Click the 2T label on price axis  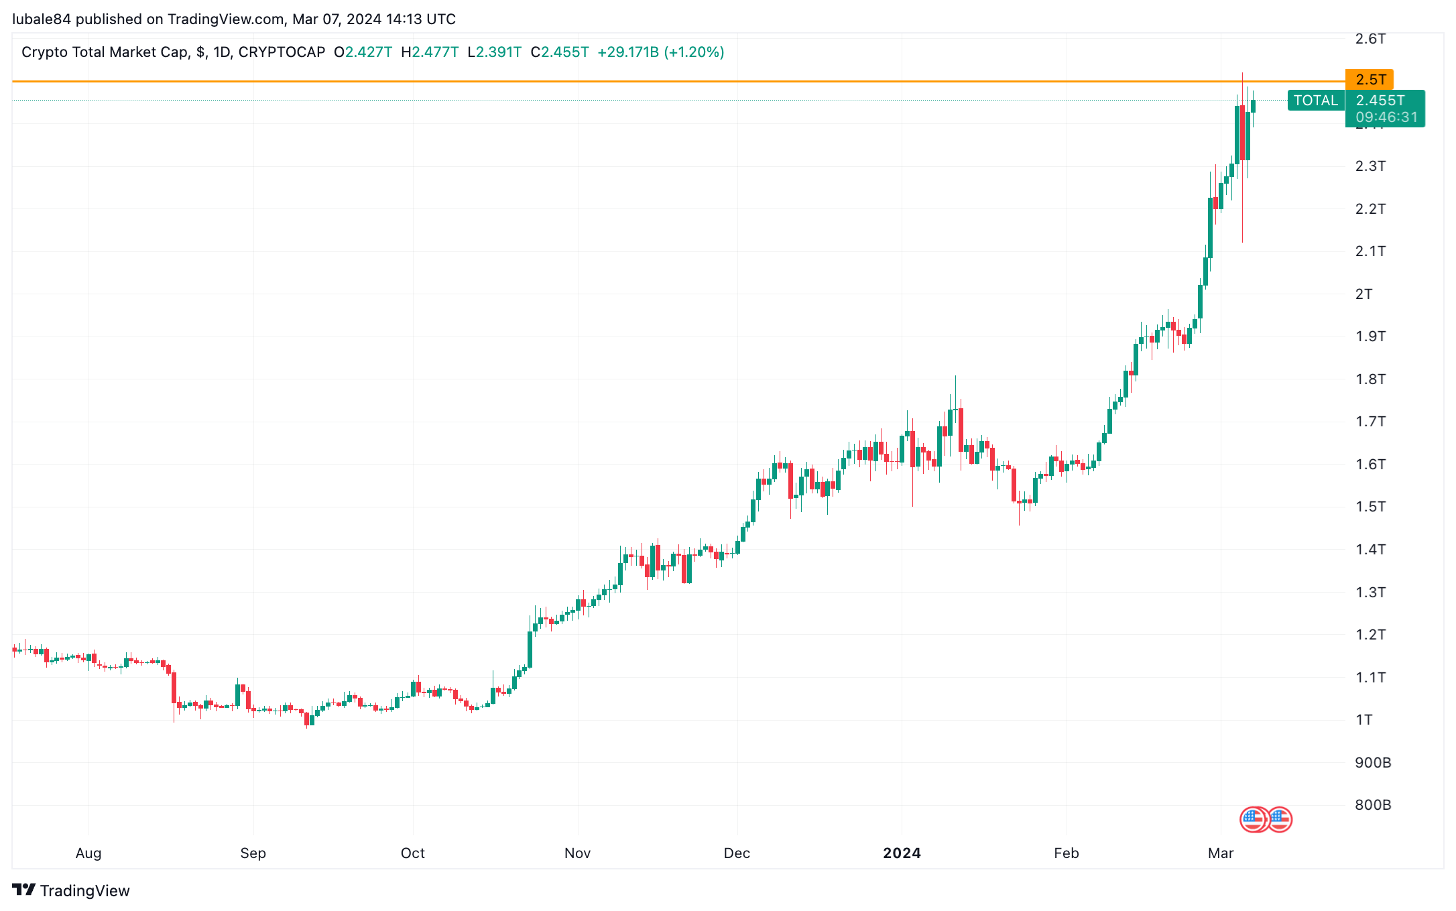point(1363,294)
